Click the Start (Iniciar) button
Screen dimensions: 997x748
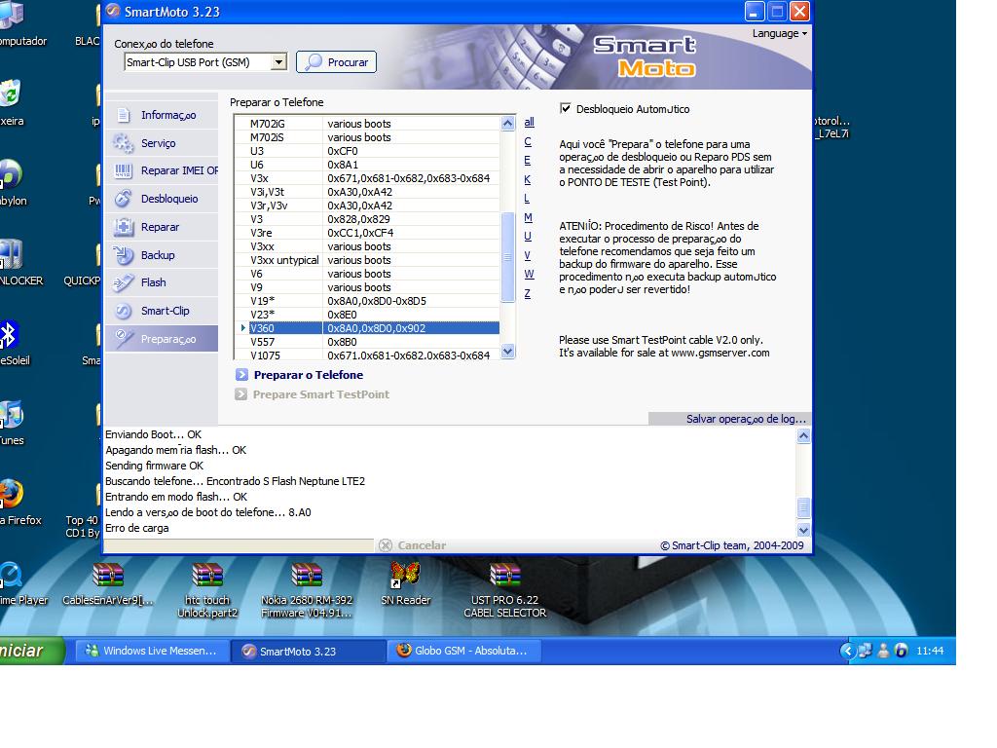pyautogui.click(x=31, y=651)
